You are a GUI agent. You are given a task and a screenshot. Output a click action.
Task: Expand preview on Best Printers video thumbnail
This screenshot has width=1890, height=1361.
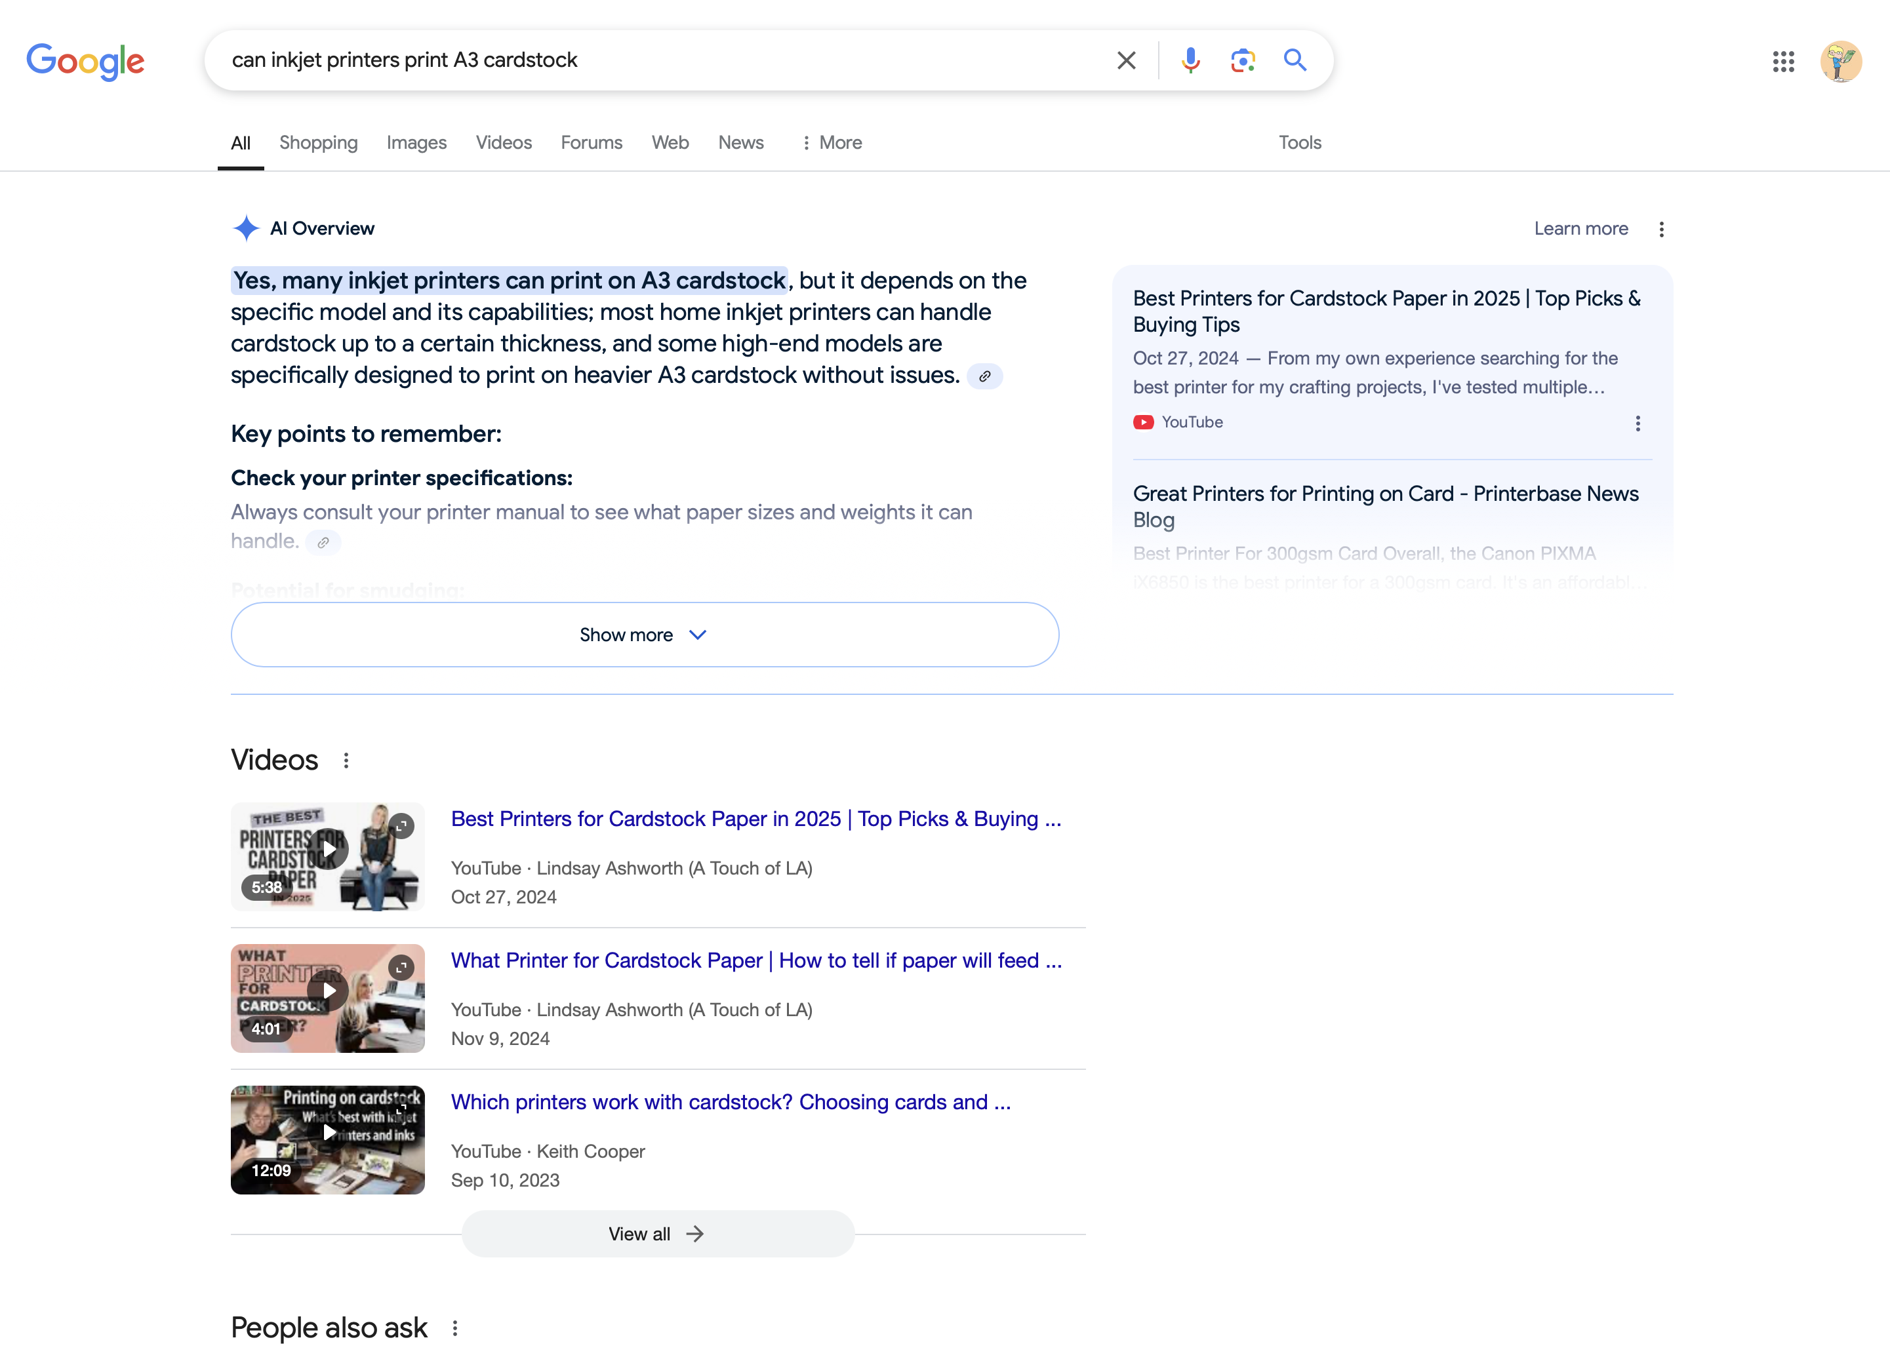401,825
